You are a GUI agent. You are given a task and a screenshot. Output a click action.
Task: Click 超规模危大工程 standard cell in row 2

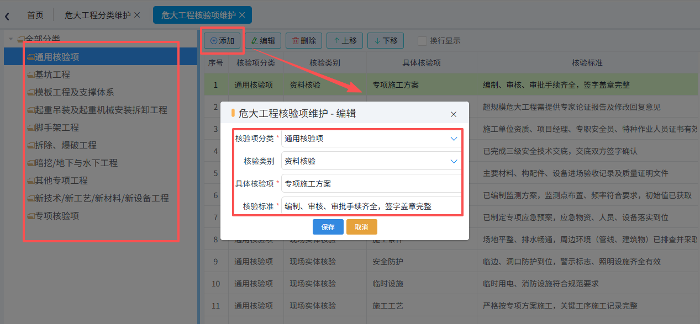click(x=588, y=107)
